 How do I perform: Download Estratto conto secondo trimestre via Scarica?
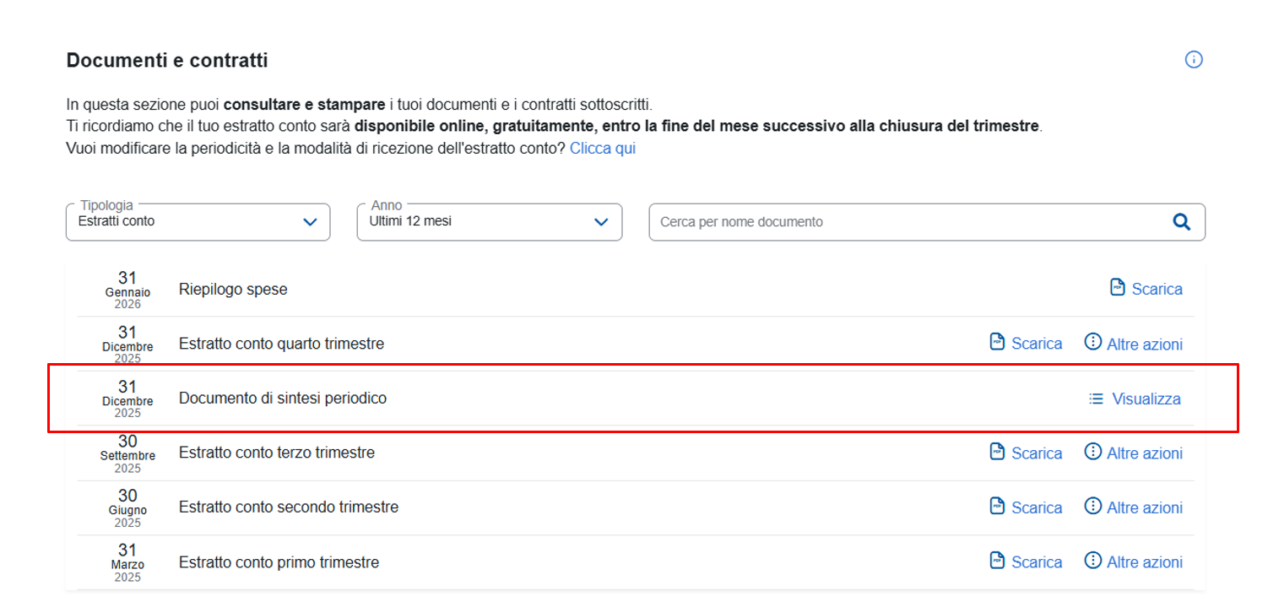click(1036, 507)
